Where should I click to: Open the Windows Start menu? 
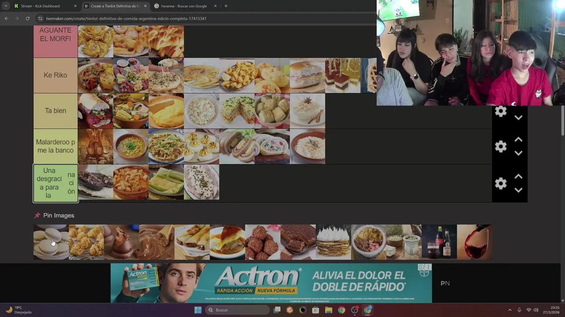(198, 310)
